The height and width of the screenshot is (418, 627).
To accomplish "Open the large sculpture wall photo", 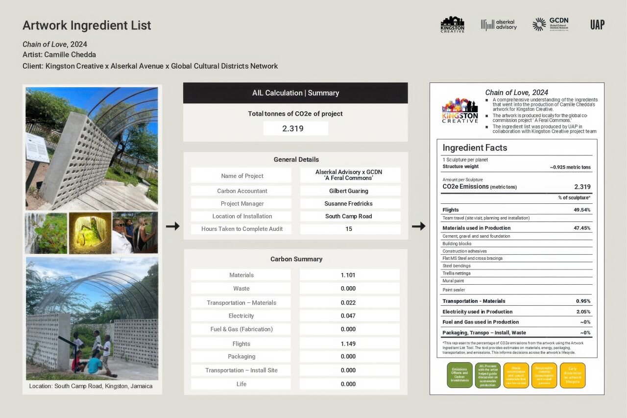I will point(92,148).
